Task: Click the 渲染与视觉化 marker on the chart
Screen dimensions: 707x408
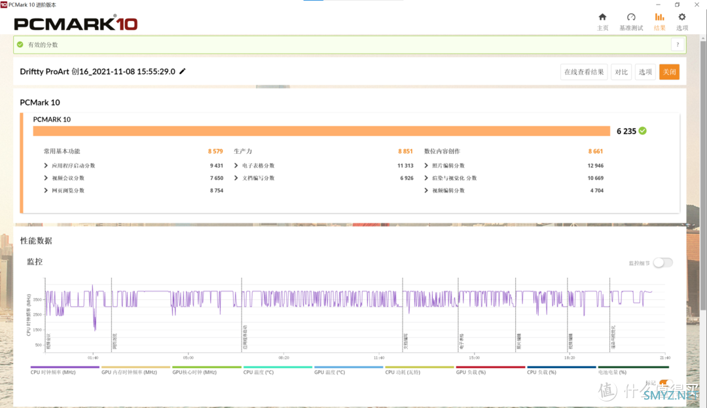Action: click(613, 337)
